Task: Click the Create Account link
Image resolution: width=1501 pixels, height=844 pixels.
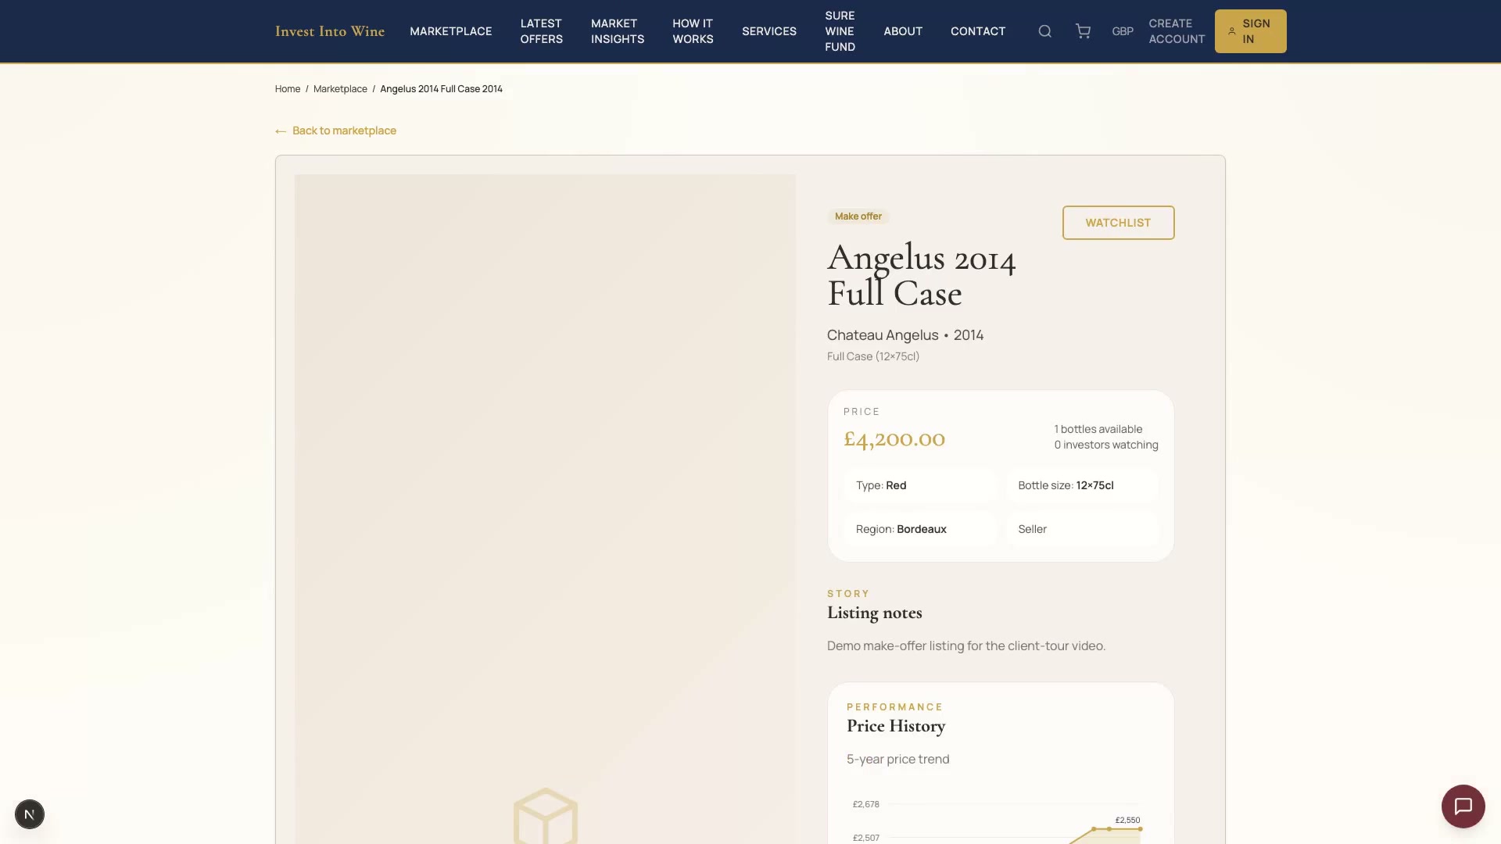Action: [1177, 31]
